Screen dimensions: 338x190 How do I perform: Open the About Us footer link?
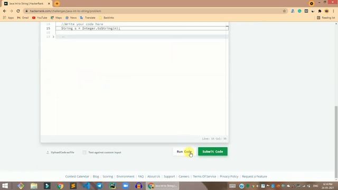point(154,176)
